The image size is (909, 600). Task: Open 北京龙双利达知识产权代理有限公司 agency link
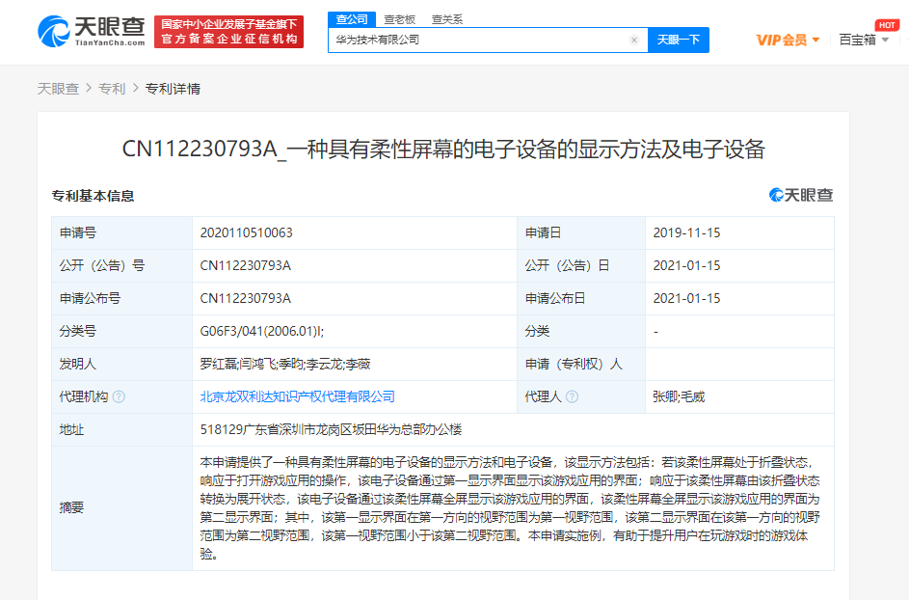(297, 396)
